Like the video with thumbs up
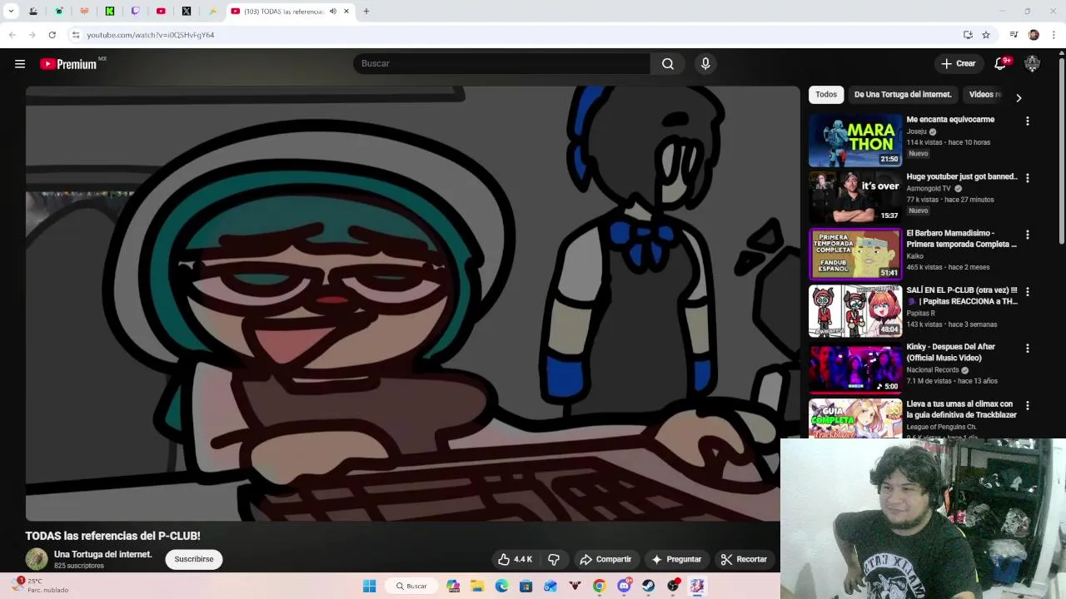 pyautogui.click(x=515, y=559)
